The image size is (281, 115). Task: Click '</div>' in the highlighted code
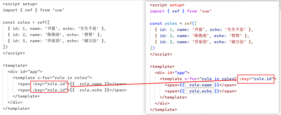162,103
